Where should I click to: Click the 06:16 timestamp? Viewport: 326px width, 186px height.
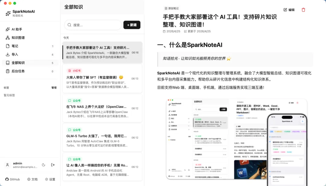click(135, 52)
